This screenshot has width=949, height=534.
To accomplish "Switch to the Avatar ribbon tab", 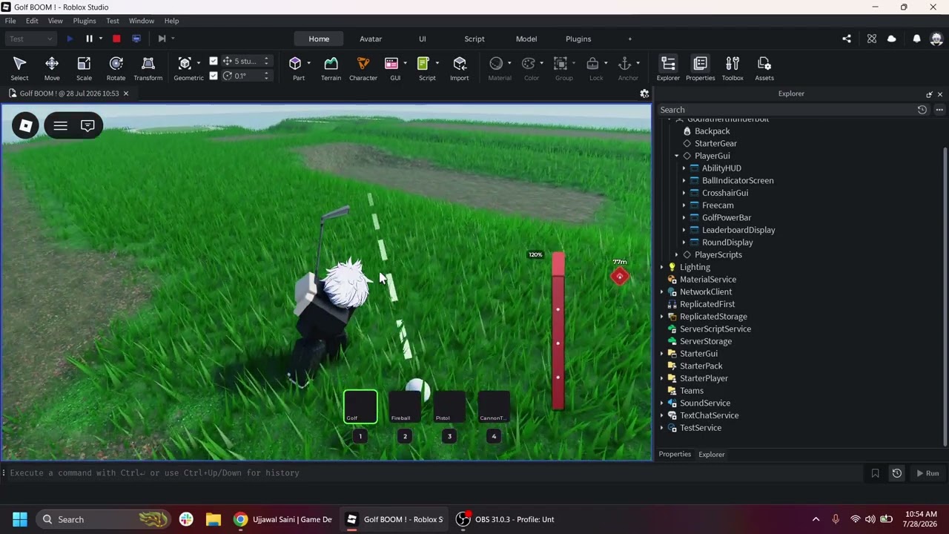I will pyautogui.click(x=371, y=39).
